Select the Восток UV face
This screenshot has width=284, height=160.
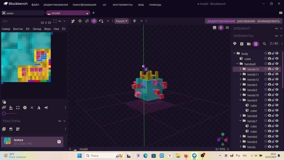tap(18, 29)
